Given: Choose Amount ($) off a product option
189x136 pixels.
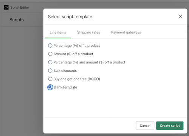Looking at the screenshot, I should pos(50,54).
